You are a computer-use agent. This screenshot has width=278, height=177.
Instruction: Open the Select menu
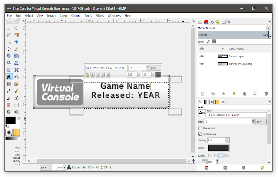[29, 16]
